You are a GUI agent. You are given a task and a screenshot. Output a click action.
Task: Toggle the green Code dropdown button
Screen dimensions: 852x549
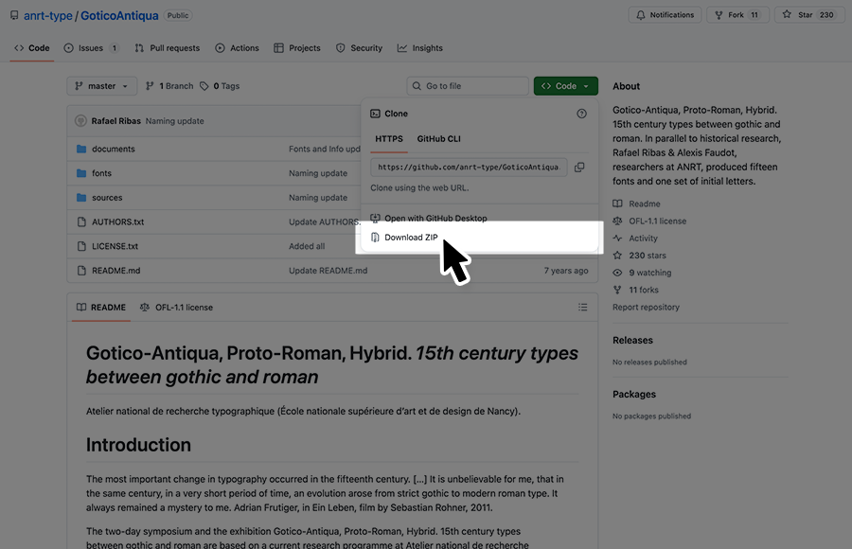click(565, 86)
